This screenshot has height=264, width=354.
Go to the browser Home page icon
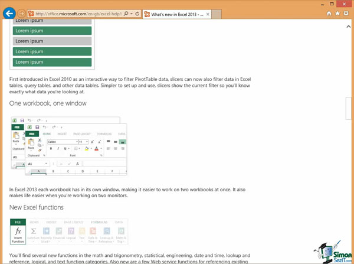(329, 14)
